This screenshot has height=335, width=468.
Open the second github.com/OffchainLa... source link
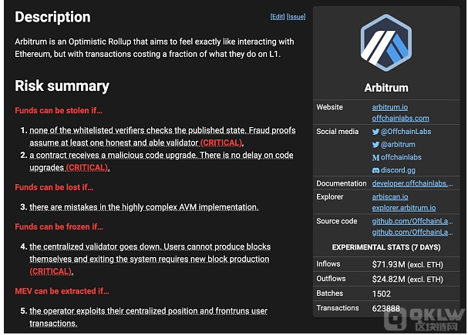(412, 232)
